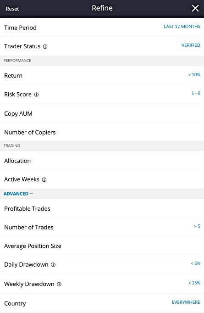The image size is (204, 313).
Task: Open Average Position Size filter
Action: pos(102,246)
